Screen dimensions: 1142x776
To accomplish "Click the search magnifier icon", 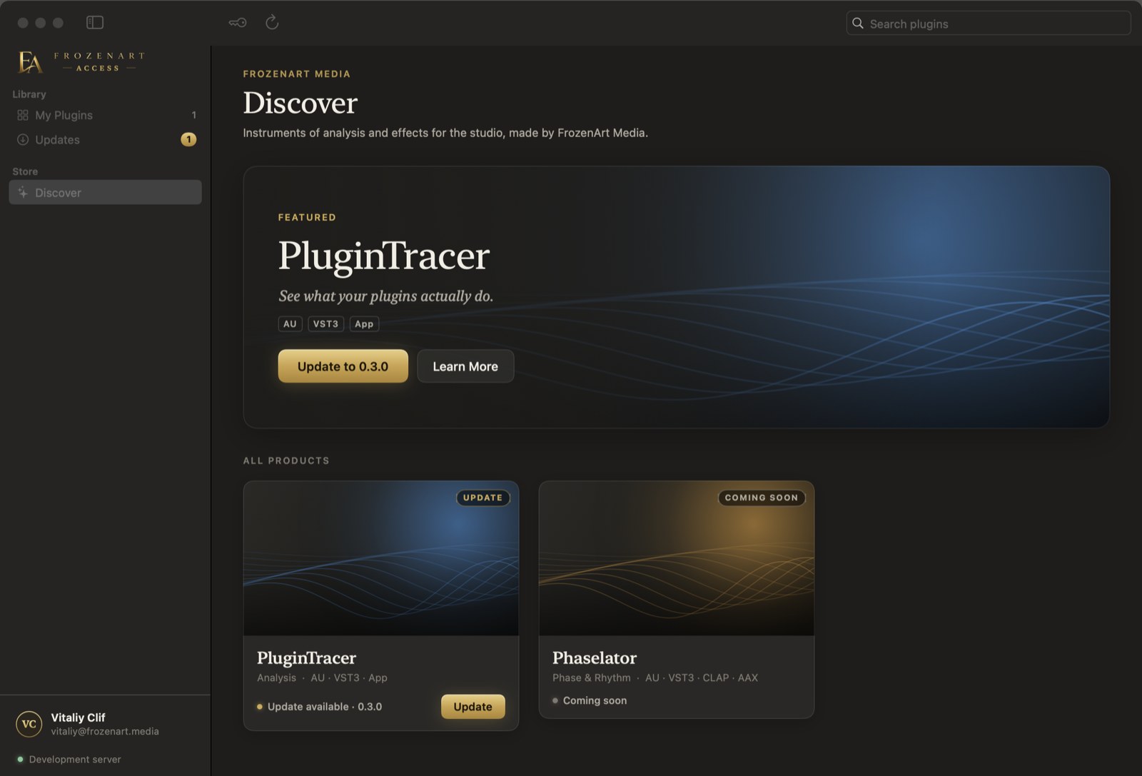I will pos(858,24).
